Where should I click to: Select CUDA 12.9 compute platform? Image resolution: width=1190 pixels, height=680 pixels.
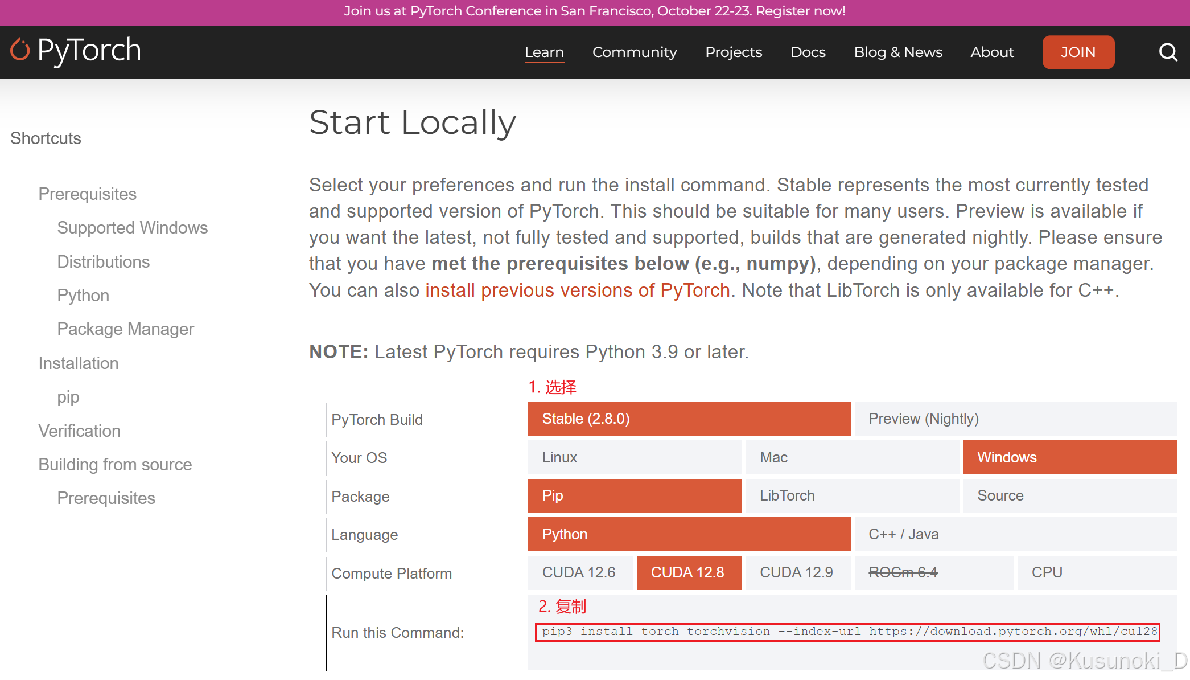click(797, 572)
